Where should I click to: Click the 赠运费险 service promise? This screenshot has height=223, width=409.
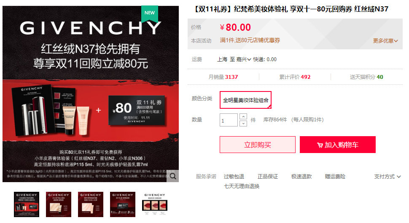point(335,177)
